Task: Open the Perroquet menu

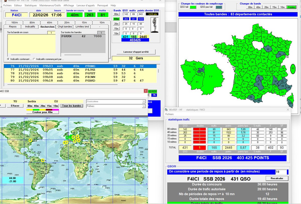Action: 103,5
